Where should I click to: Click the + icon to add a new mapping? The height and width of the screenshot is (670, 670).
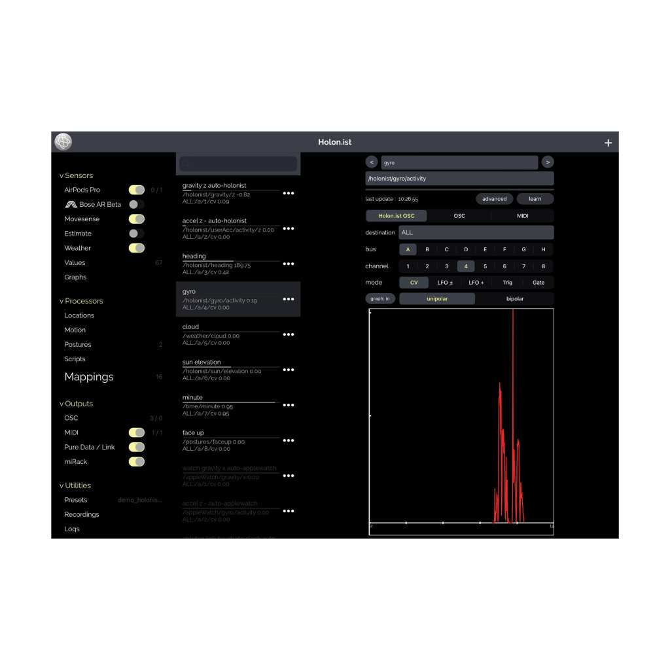coord(608,142)
